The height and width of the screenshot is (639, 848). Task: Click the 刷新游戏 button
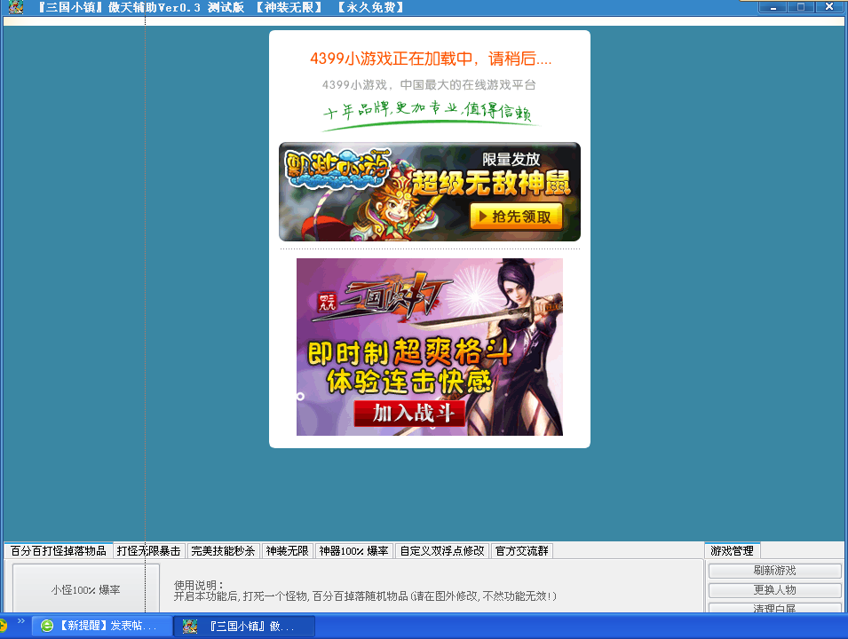(x=775, y=571)
